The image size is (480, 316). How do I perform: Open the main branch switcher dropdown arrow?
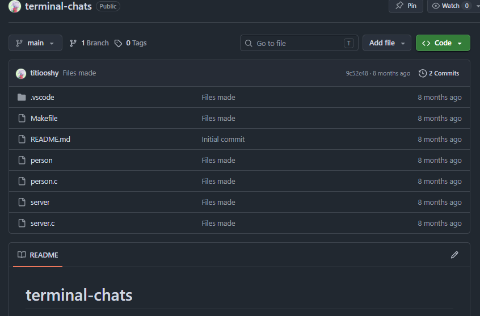[52, 44]
